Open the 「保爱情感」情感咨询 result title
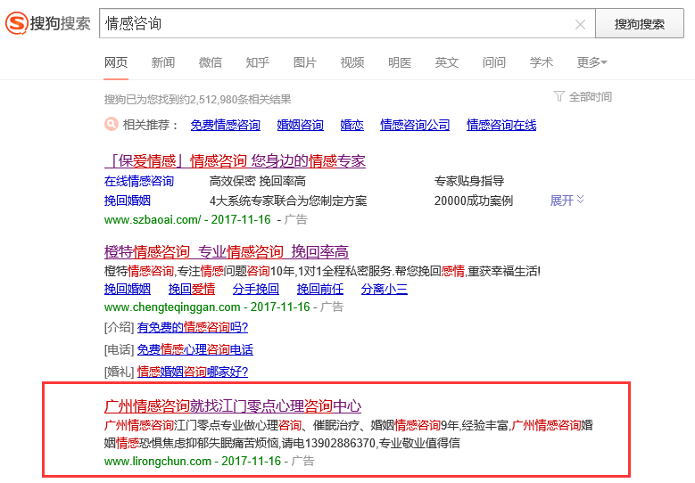The image size is (695, 483). pos(235,161)
